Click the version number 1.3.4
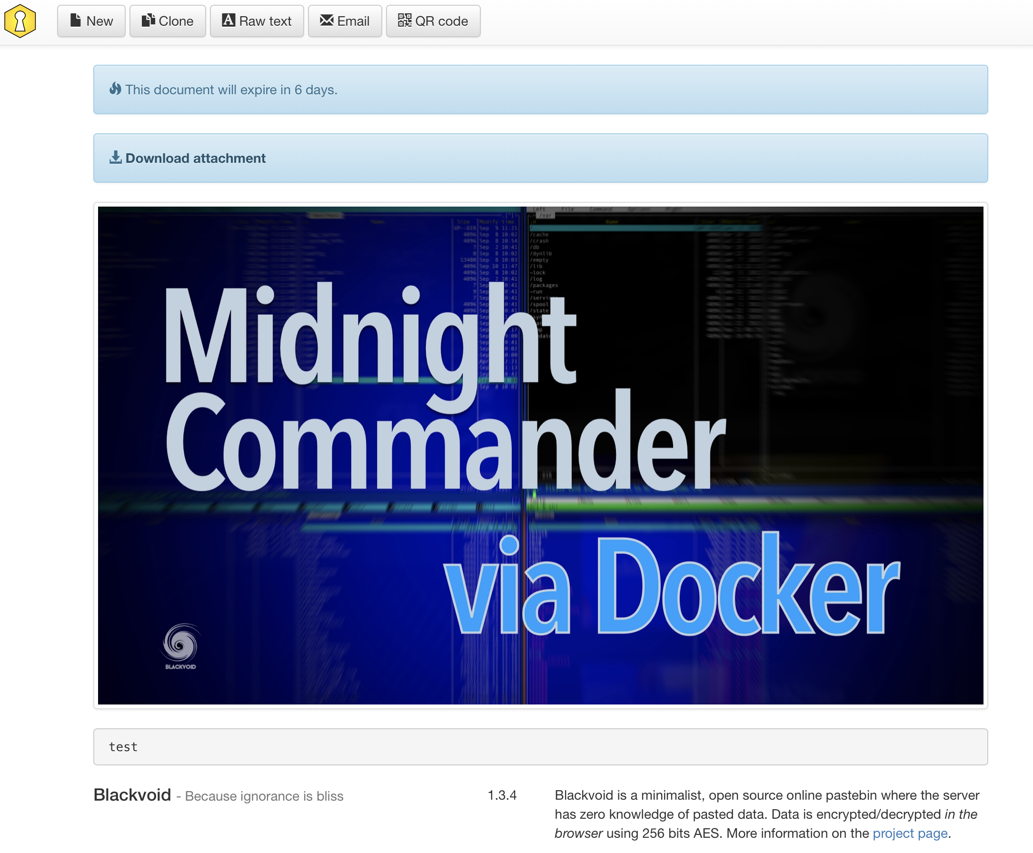This screenshot has width=1033, height=853. pos(502,795)
